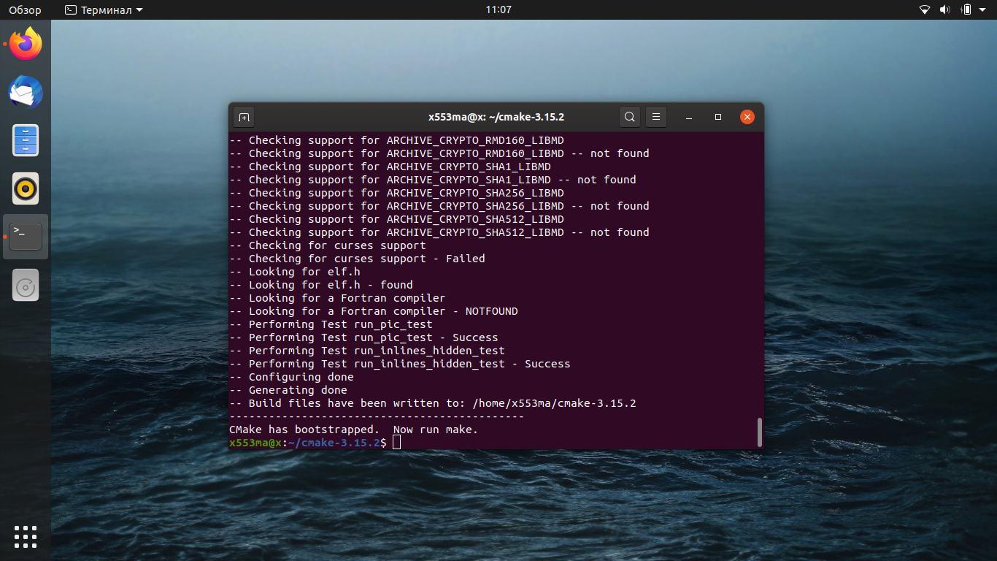Click 'Performing Test run_pic_test - Success'
997x561 pixels.
pos(363,337)
